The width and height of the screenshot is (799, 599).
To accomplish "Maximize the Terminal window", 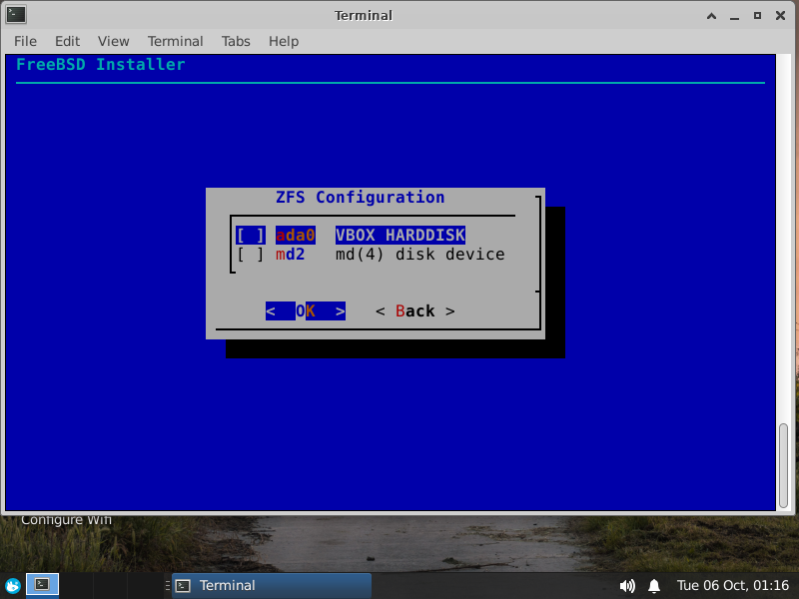I will tap(757, 16).
